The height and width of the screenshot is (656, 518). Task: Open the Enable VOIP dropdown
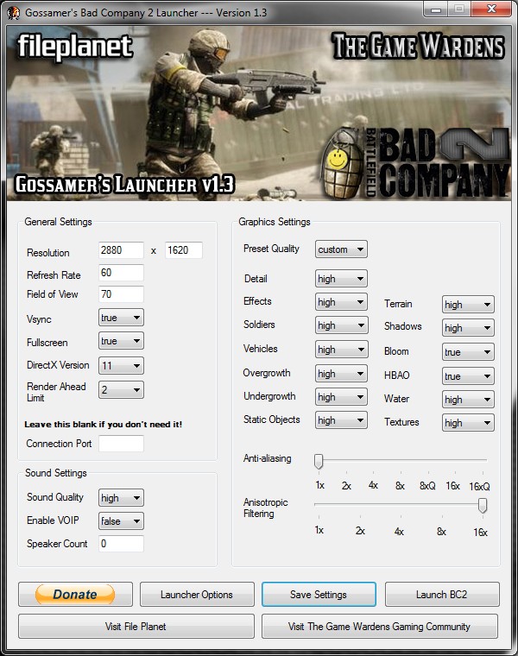point(121,520)
